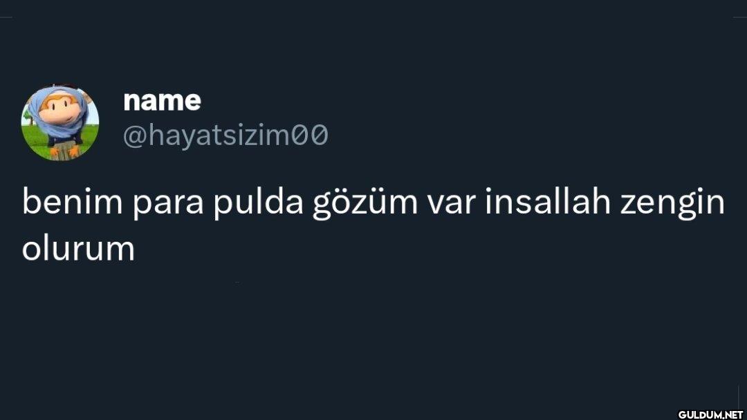747x420 pixels.
Task: Click the display name "name"
Action: 162,100
